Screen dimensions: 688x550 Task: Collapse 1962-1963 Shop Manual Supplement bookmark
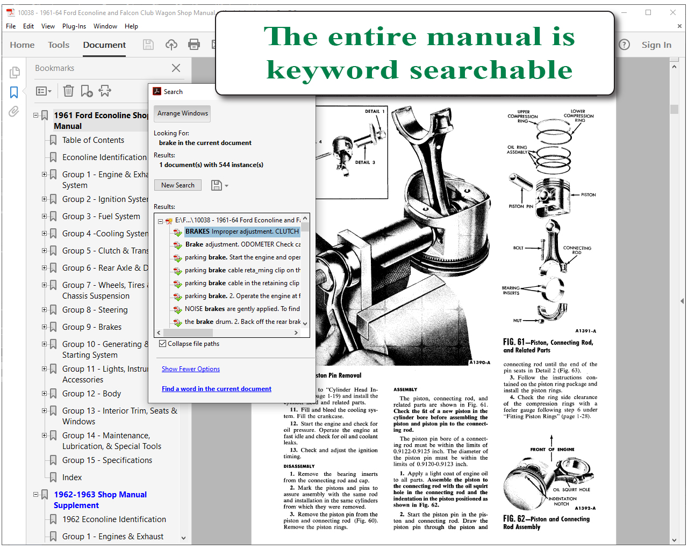36,494
